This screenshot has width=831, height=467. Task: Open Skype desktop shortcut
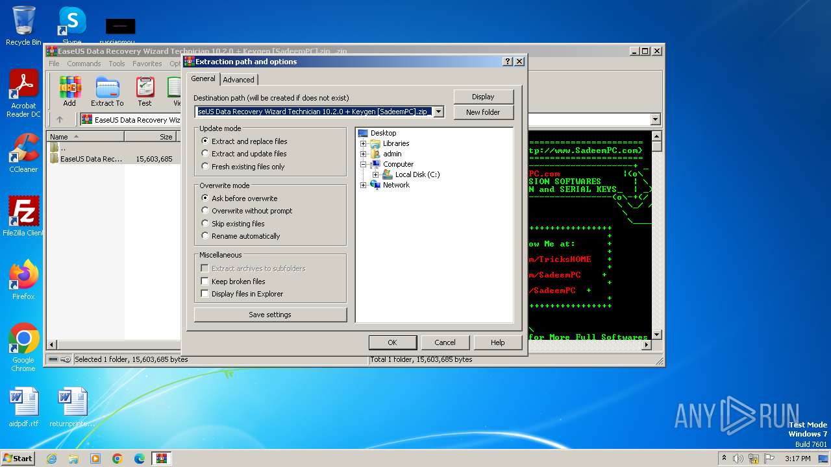pos(72,26)
